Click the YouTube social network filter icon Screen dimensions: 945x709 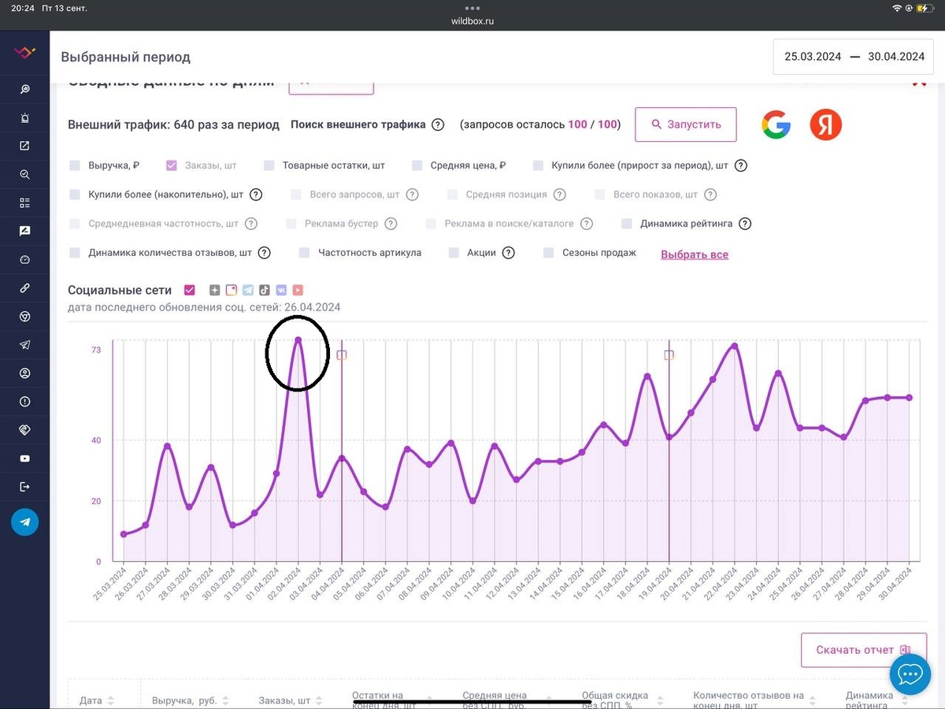click(298, 290)
